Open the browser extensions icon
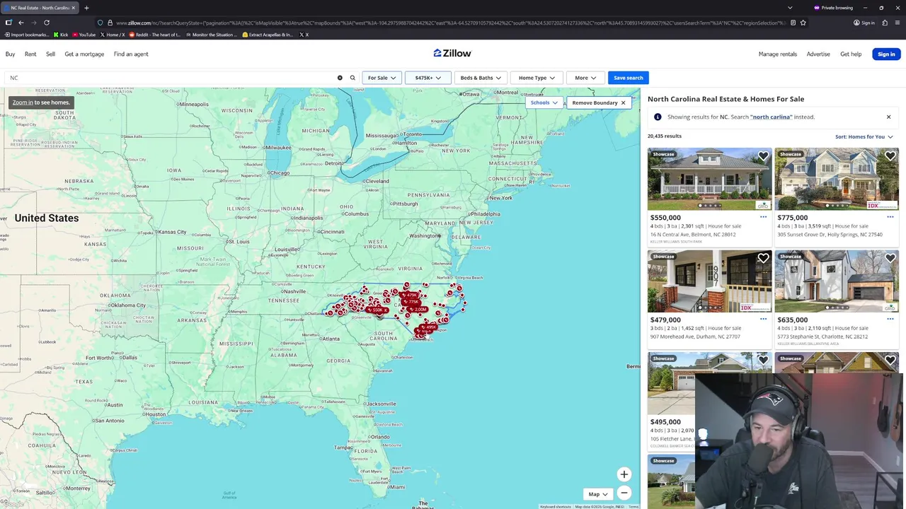 (x=885, y=23)
